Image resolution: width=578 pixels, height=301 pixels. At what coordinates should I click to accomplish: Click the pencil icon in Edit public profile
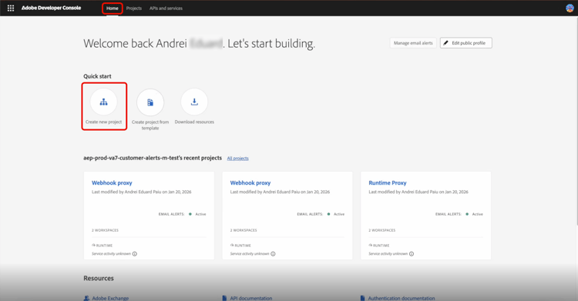pos(445,43)
